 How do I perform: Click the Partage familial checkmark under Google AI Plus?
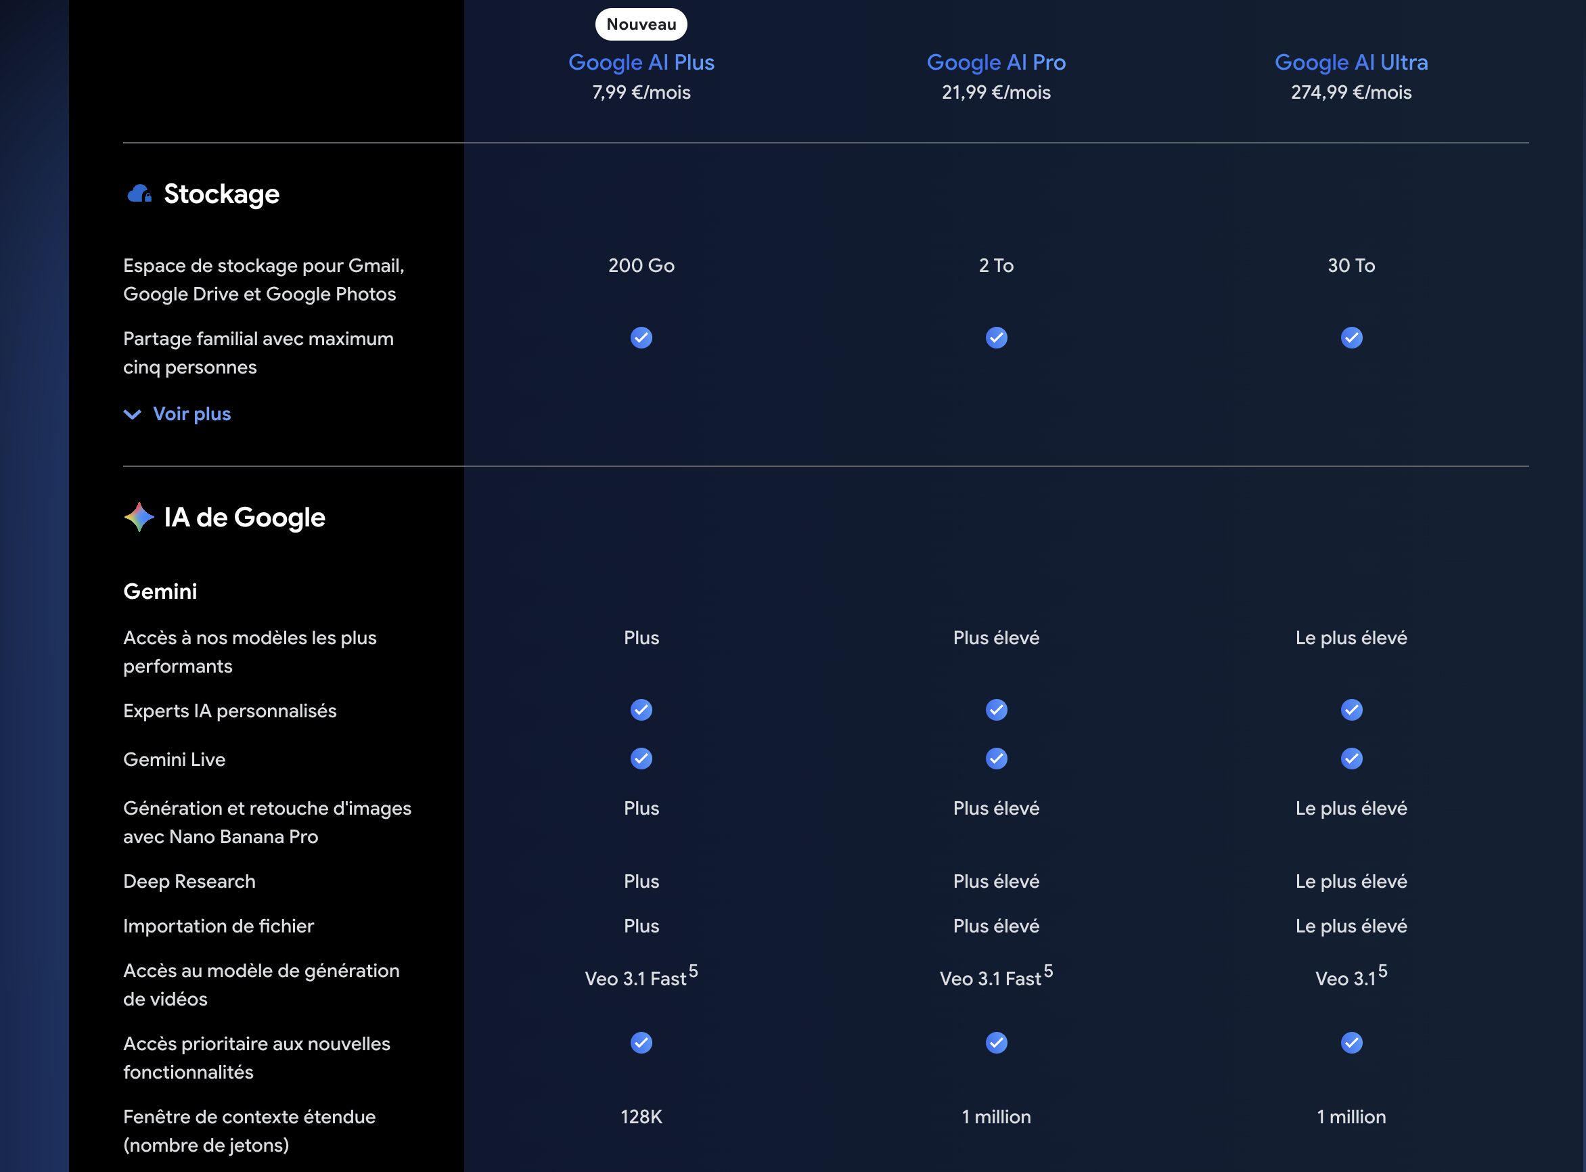641,338
